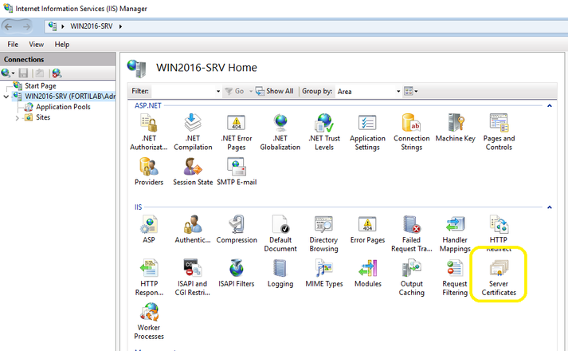
Task: Click the Forward navigation arrow
Action: click(x=26, y=26)
